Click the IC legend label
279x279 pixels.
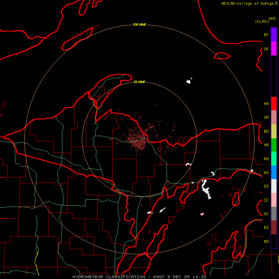266,200
